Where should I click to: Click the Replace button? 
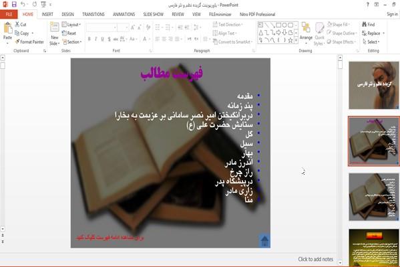[373, 33]
